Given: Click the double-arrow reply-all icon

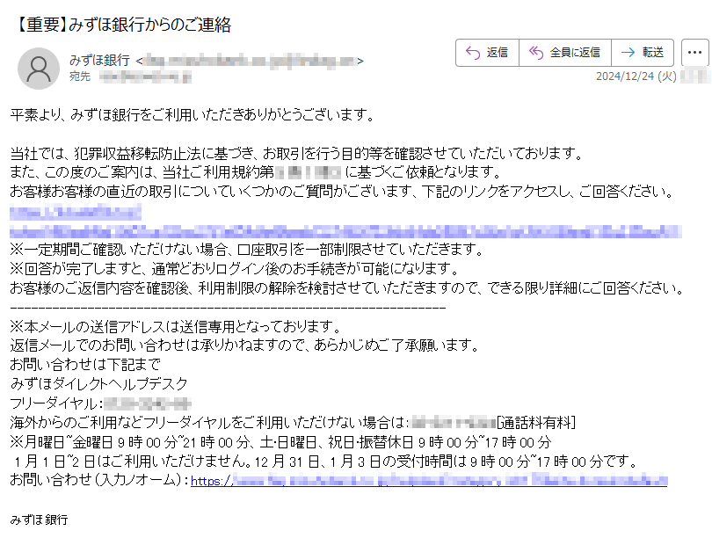Looking at the screenshot, I should (x=536, y=53).
